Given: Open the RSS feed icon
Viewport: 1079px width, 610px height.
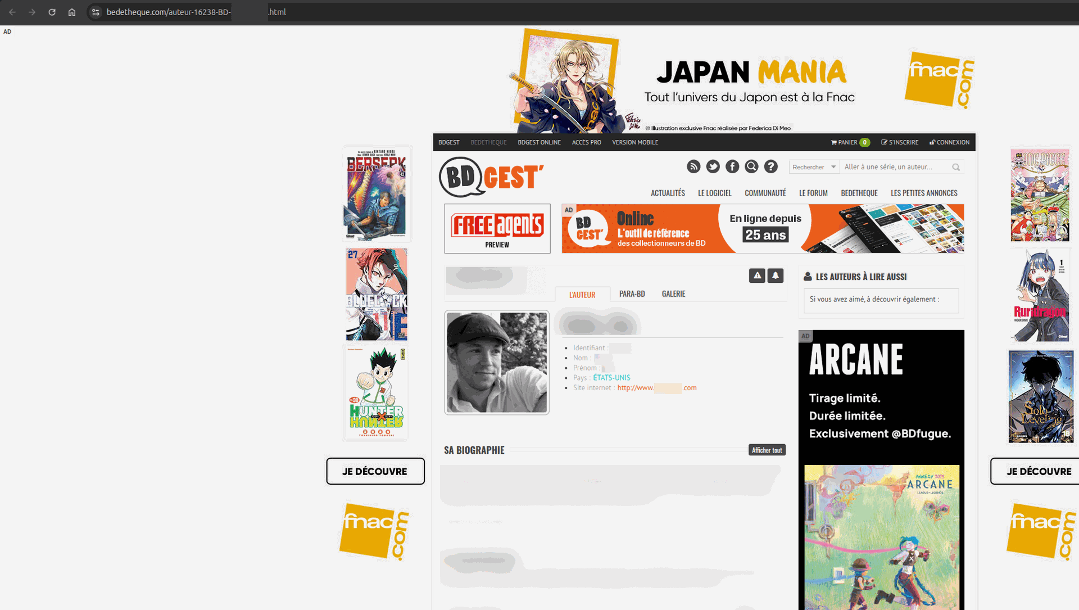Looking at the screenshot, I should click(693, 166).
